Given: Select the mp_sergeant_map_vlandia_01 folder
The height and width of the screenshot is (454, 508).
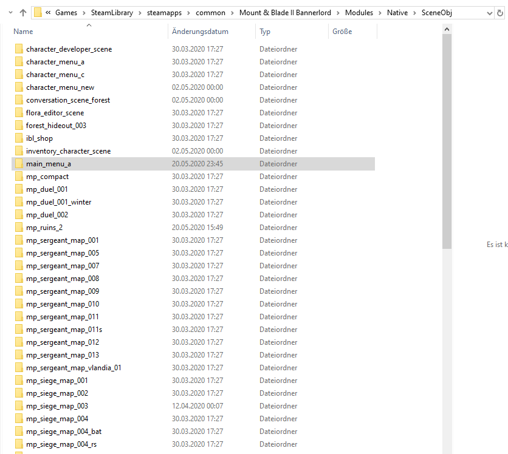Looking at the screenshot, I should (x=74, y=368).
